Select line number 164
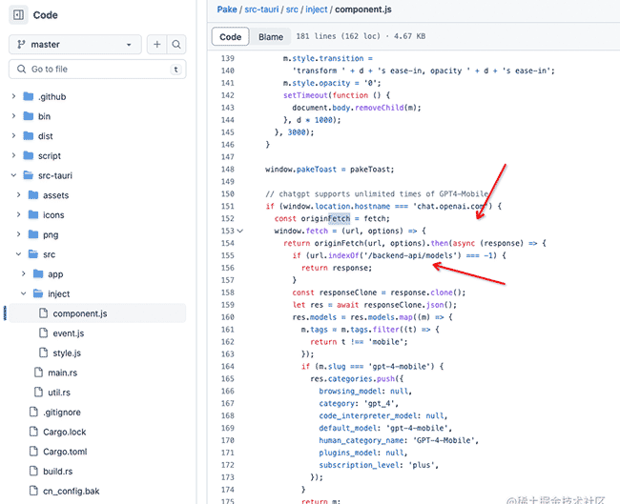Viewport: 620px width, 504px height. click(x=228, y=367)
